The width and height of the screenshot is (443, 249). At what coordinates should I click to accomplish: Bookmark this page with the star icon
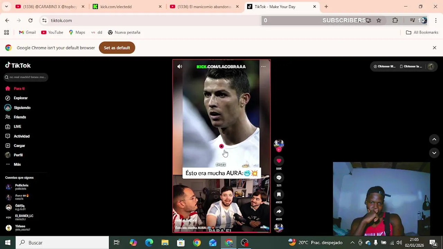[379, 20]
